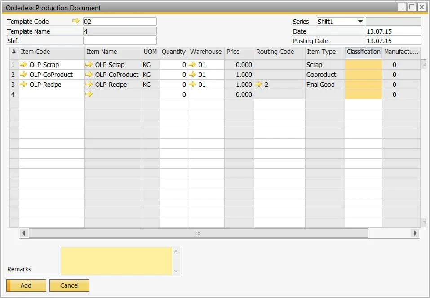The height and width of the screenshot is (298, 430).
Task: Click the 'Coproduct' item type cell
Action: point(325,74)
